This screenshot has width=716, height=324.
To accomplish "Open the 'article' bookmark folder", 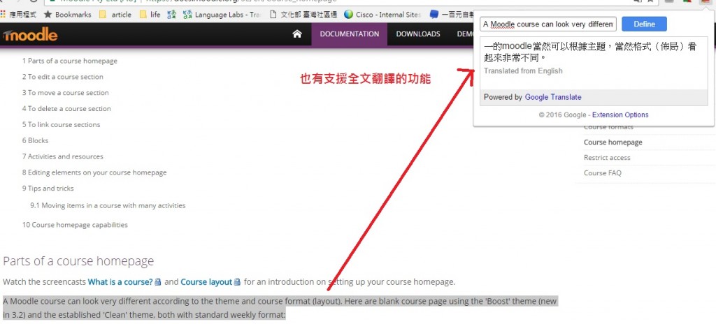I will click(115, 15).
